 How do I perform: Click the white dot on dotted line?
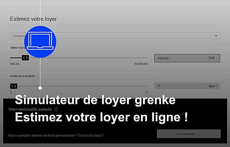click(40, 88)
